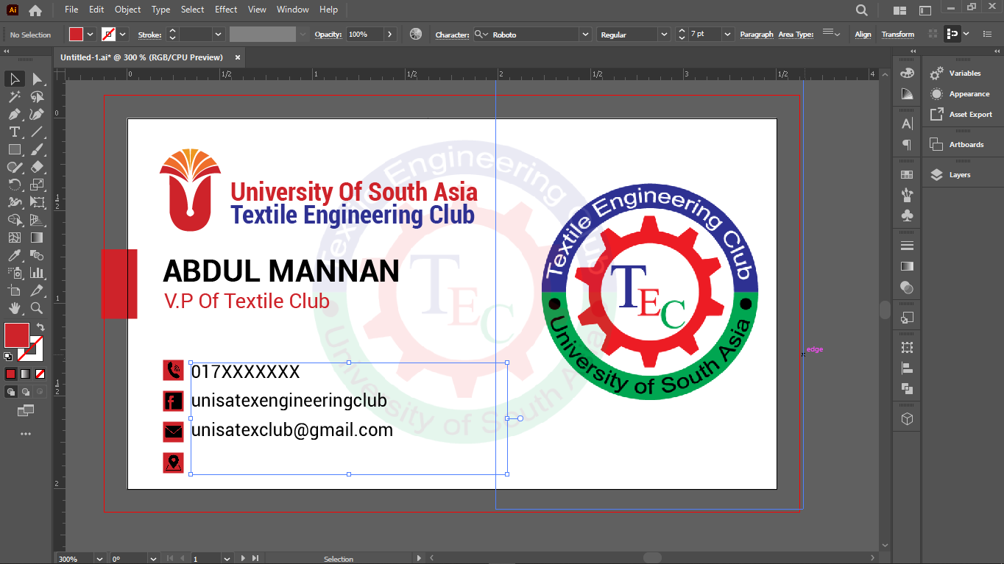
Task: Switch to Untitled-1.ai document tab
Action: click(141, 57)
